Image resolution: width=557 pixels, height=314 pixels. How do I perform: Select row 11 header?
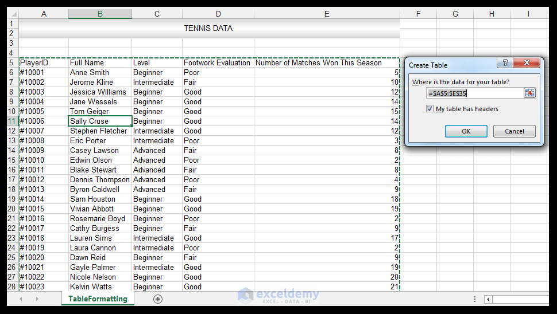click(13, 121)
